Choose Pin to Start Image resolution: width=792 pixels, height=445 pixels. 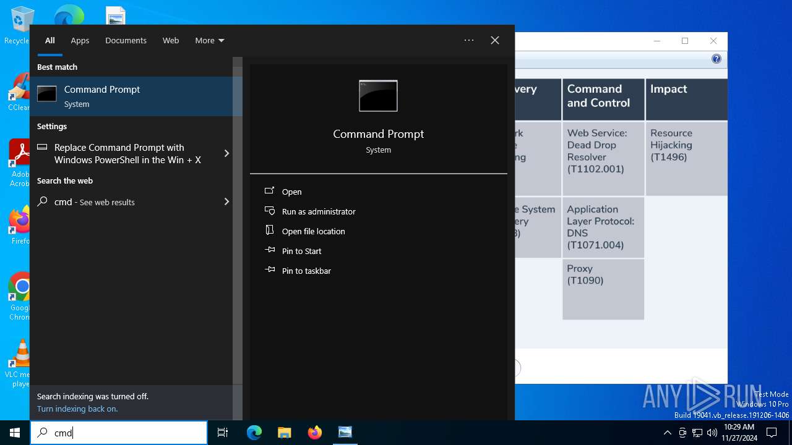pos(301,251)
